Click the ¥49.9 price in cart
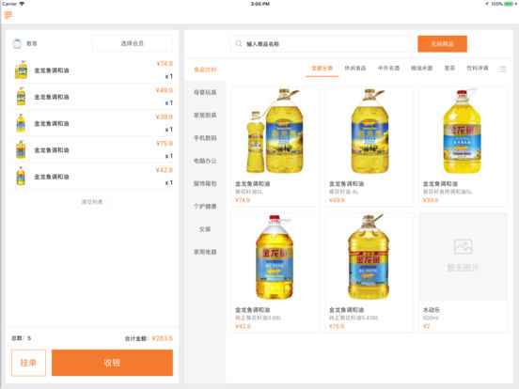Viewport: 519px width, 389px height. (x=165, y=90)
